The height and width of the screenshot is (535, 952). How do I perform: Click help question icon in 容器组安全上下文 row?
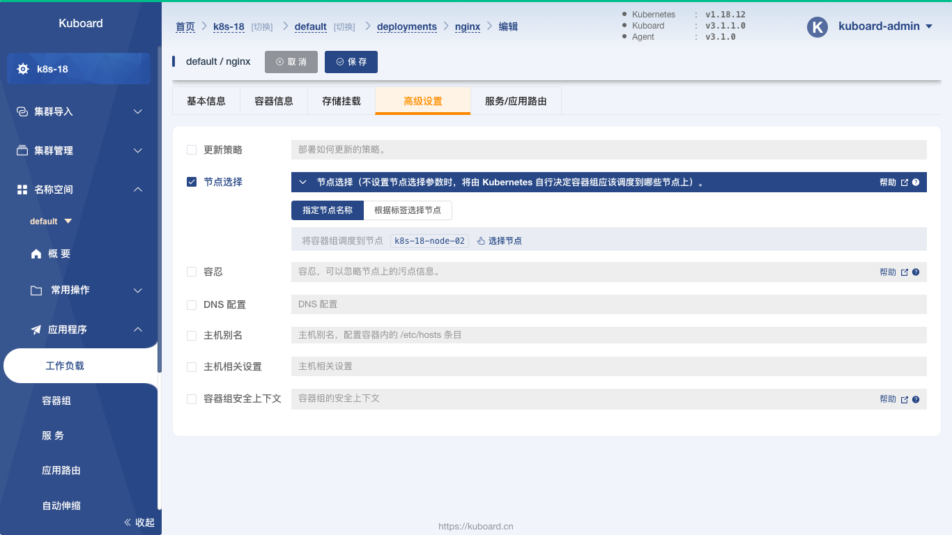tap(916, 400)
